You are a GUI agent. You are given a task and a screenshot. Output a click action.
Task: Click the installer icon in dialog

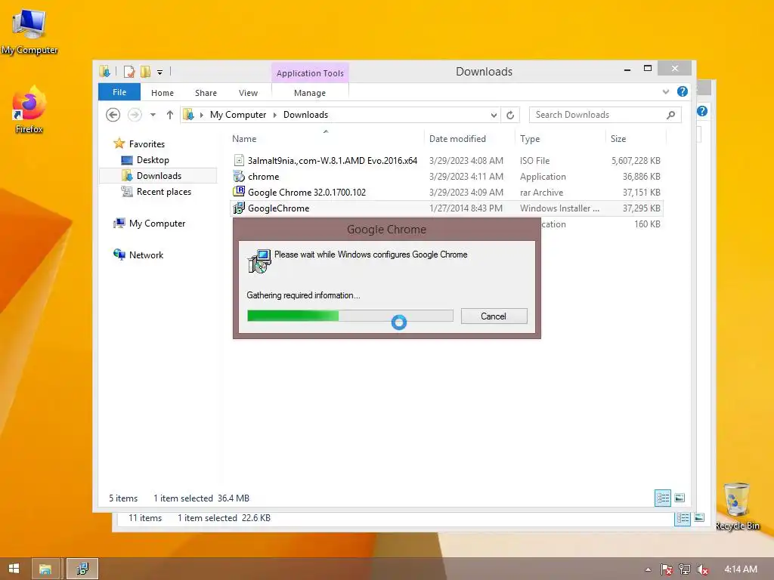(x=259, y=261)
